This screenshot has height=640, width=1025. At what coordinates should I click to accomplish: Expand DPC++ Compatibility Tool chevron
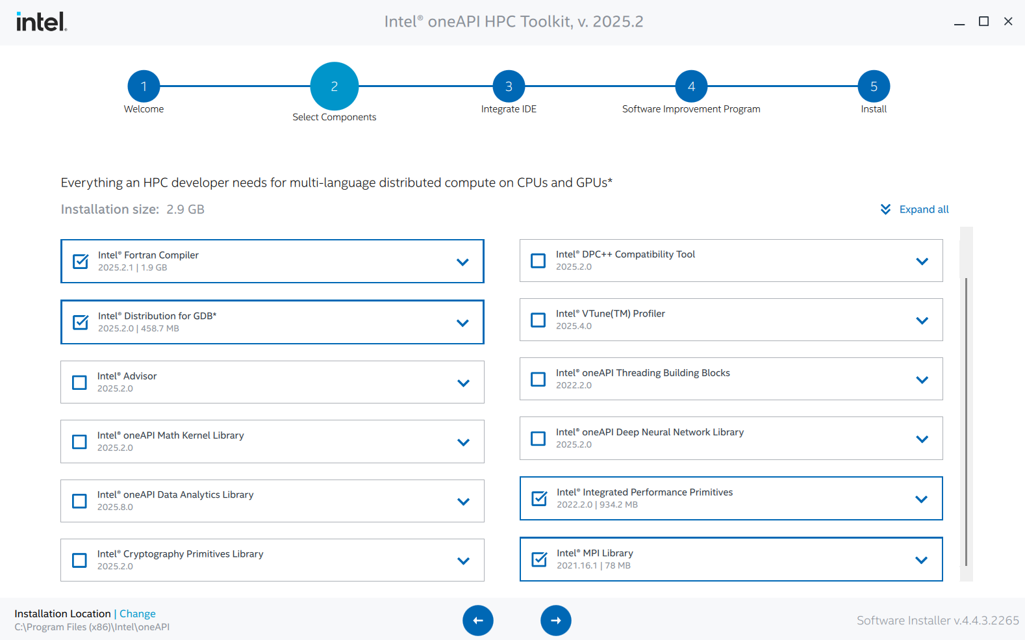[x=922, y=261]
